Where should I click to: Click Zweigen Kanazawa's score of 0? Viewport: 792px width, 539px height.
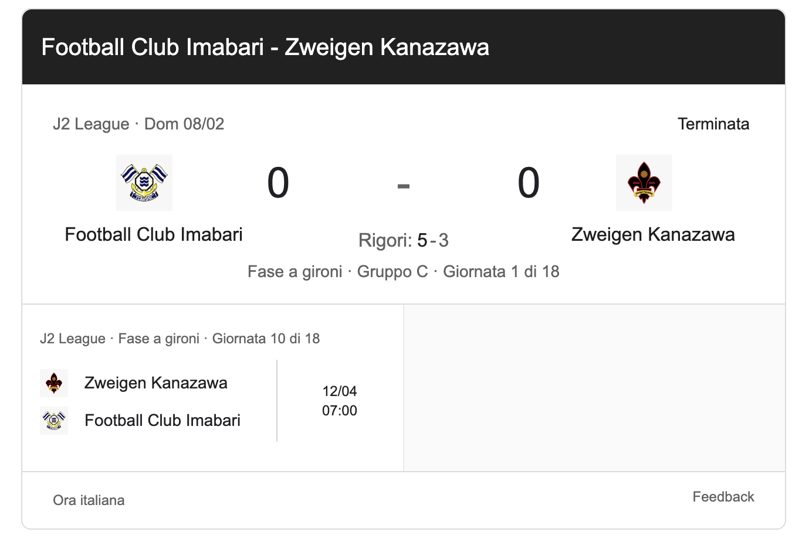point(528,183)
